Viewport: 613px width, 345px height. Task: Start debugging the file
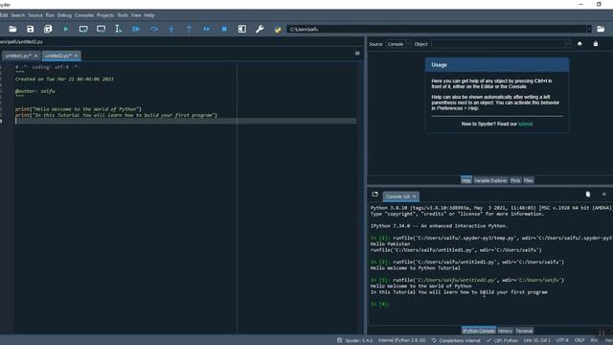click(136, 29)
